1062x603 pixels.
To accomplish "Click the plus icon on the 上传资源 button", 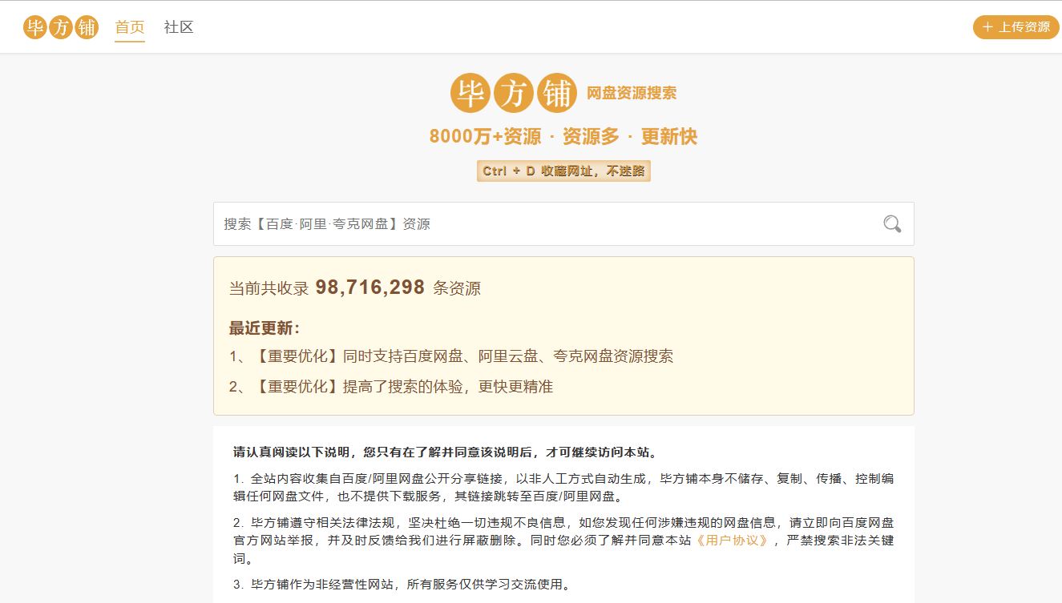I will point(987,26).
